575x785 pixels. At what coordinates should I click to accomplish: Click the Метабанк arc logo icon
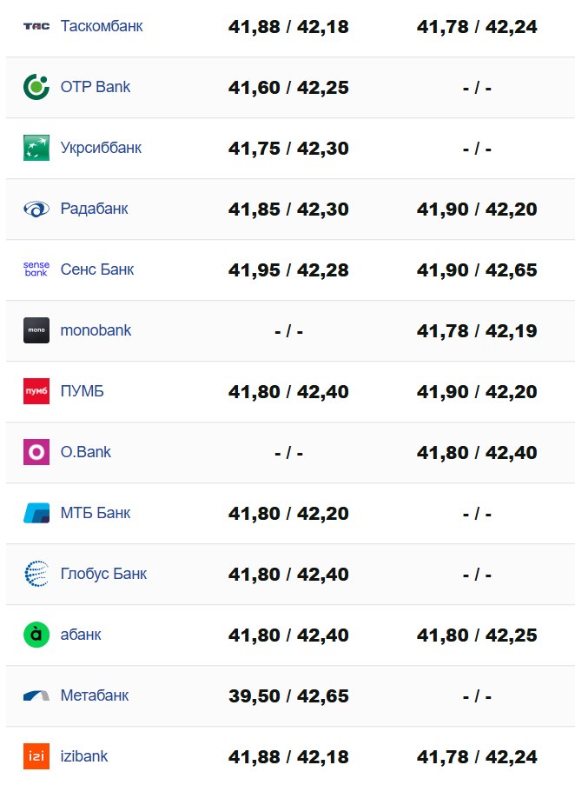[36, 695]
